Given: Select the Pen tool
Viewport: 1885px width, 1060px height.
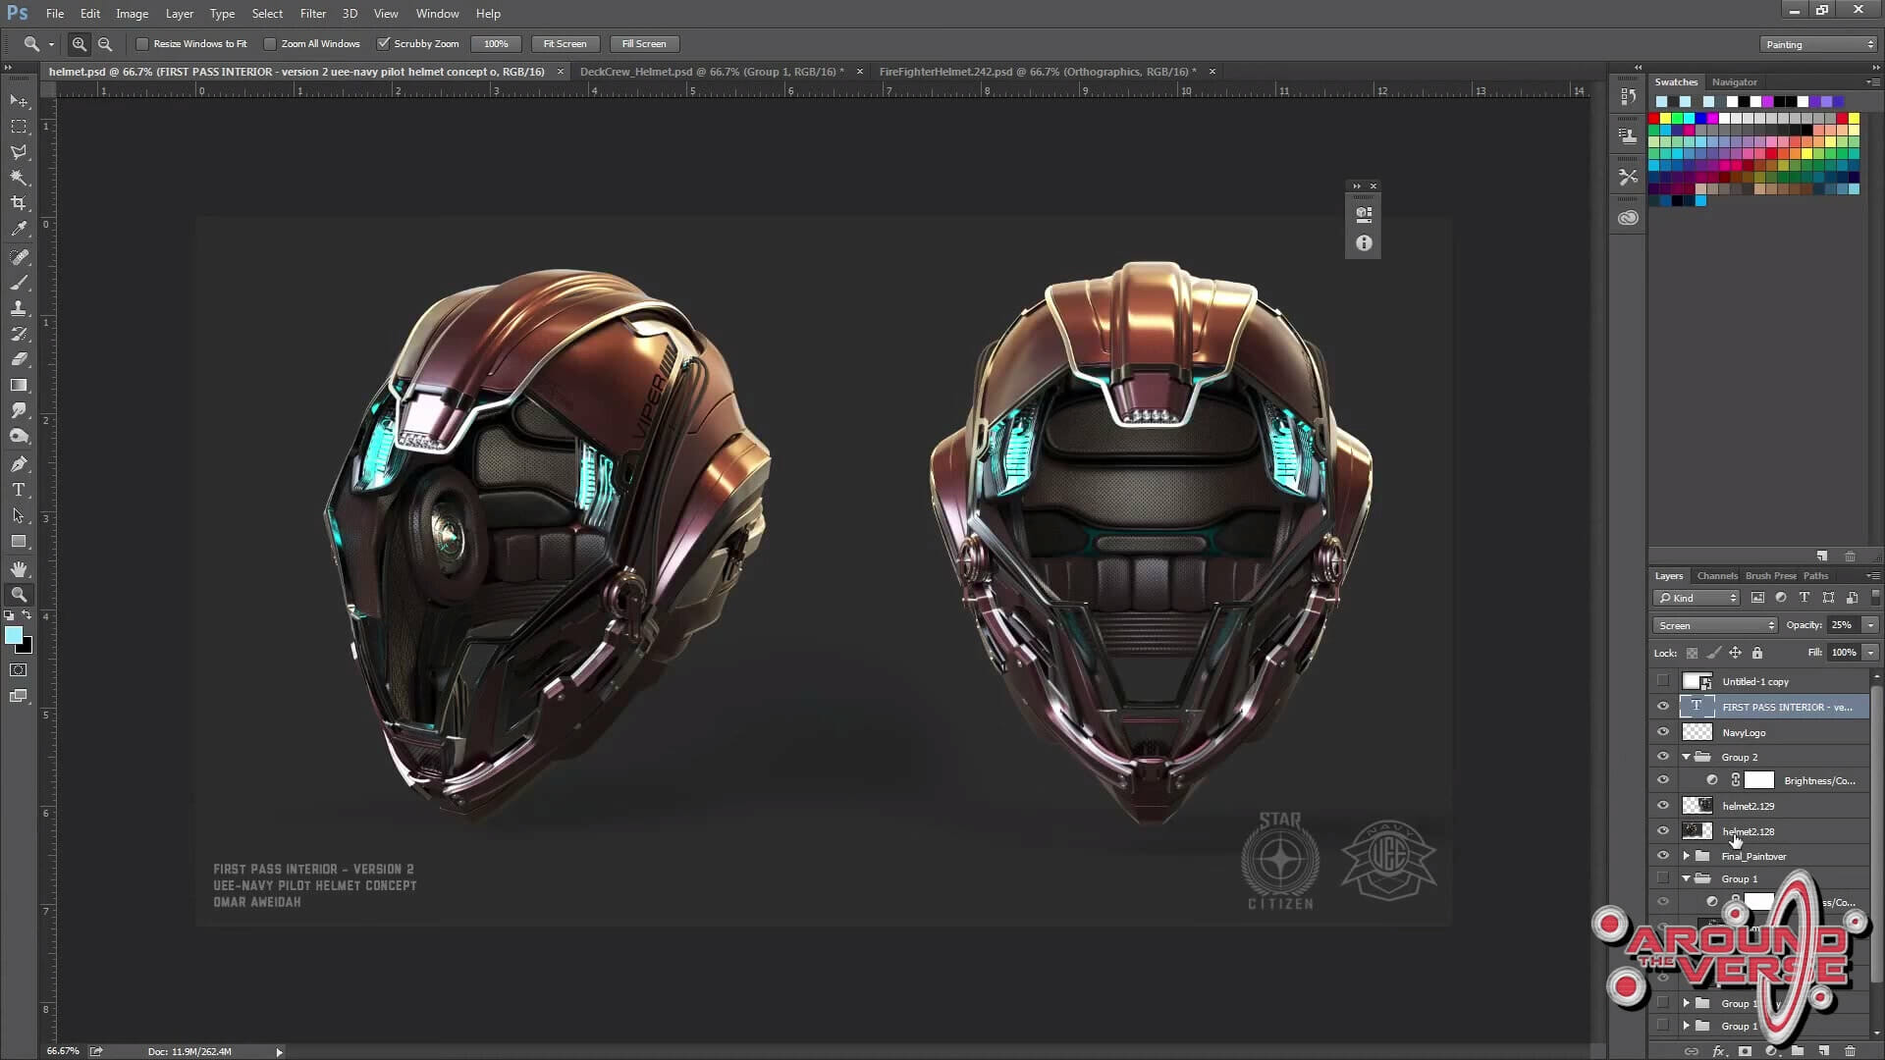Looking at the screenshot, I should (19, 464).
